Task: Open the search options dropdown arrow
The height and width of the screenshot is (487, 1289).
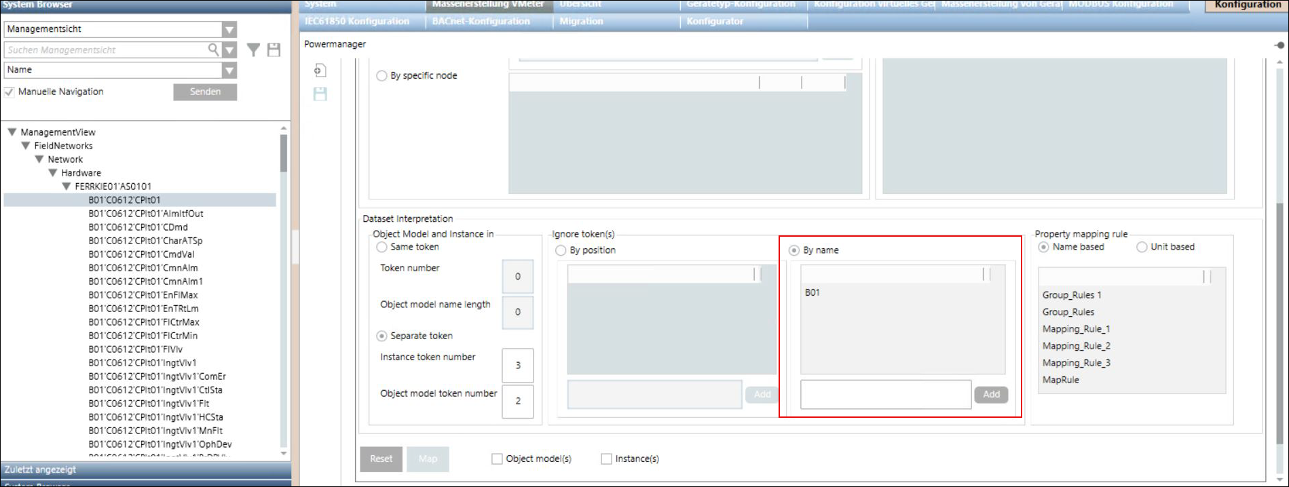Action: coord(229,50)
